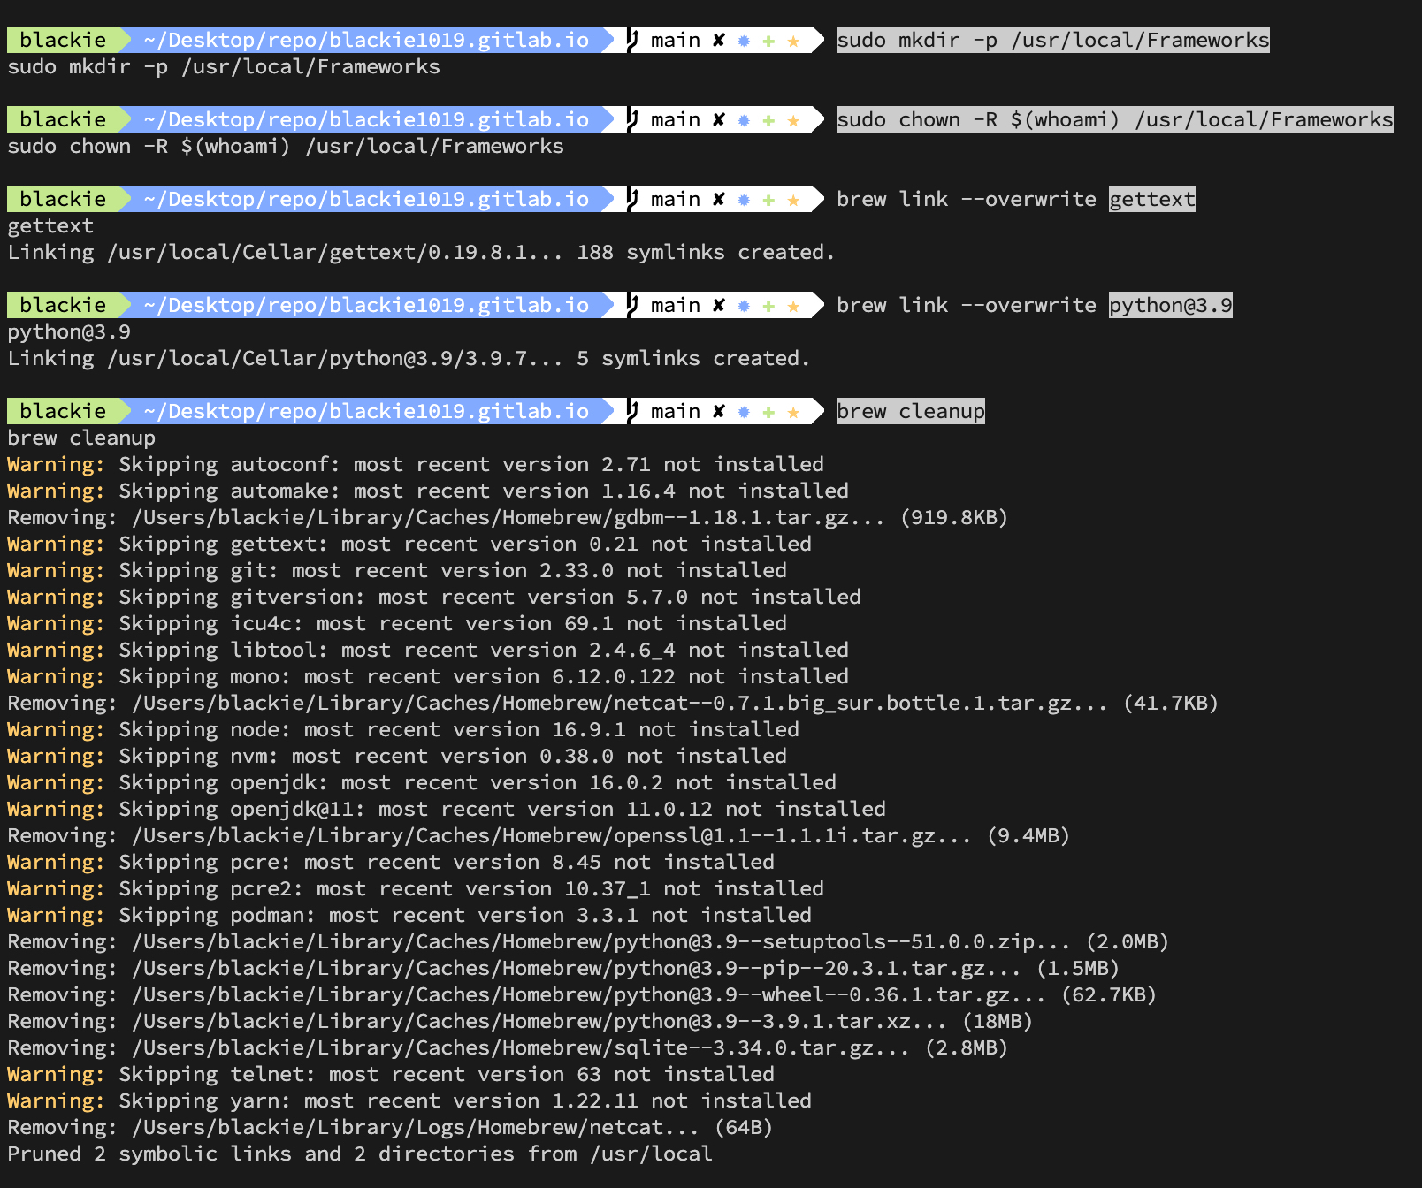The width and height of the screenshot is (1422, 1188).
Task: Click the X marker in the sudo chown prompt
Action: pyautogui.click(x=719, y=119)
